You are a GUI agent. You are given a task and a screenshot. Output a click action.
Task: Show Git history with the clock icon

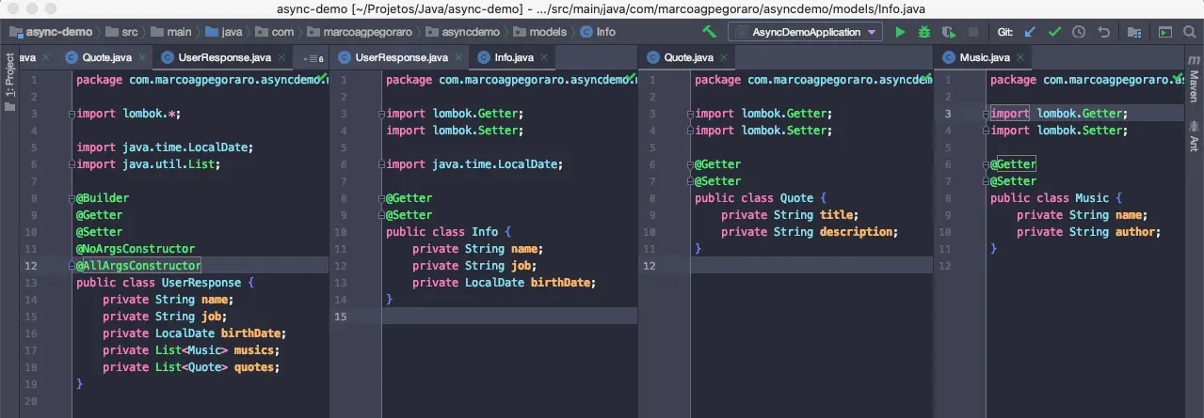coord(1079,32)
